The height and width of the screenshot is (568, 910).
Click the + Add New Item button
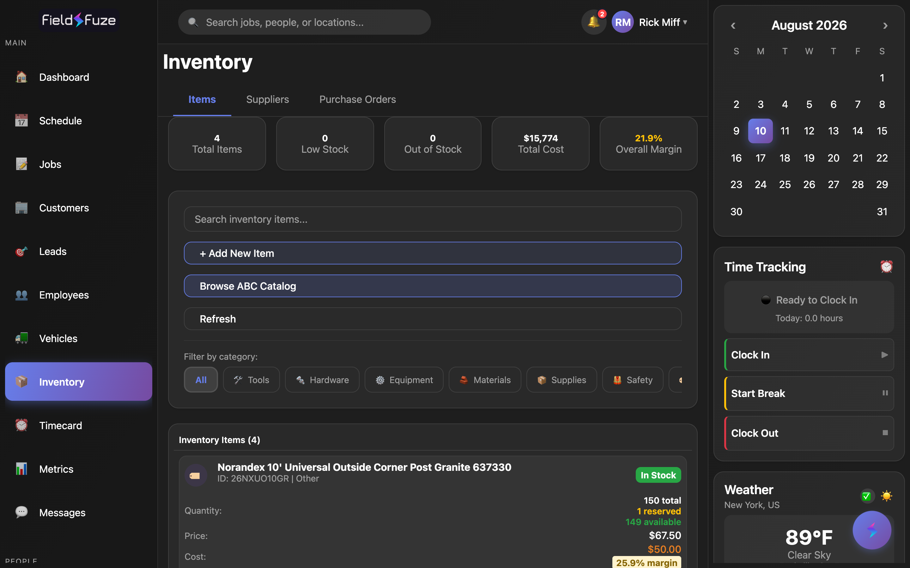(x=433, y=253)
